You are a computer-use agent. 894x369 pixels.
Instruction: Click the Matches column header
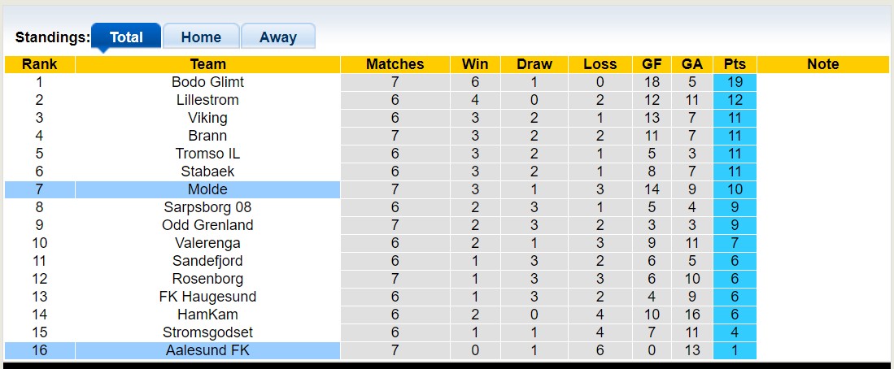395,64
